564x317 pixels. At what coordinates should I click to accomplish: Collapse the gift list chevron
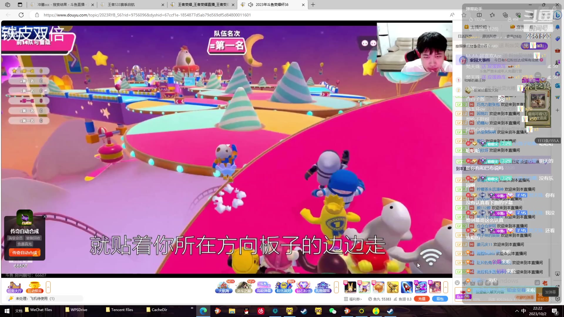[446, 287]
